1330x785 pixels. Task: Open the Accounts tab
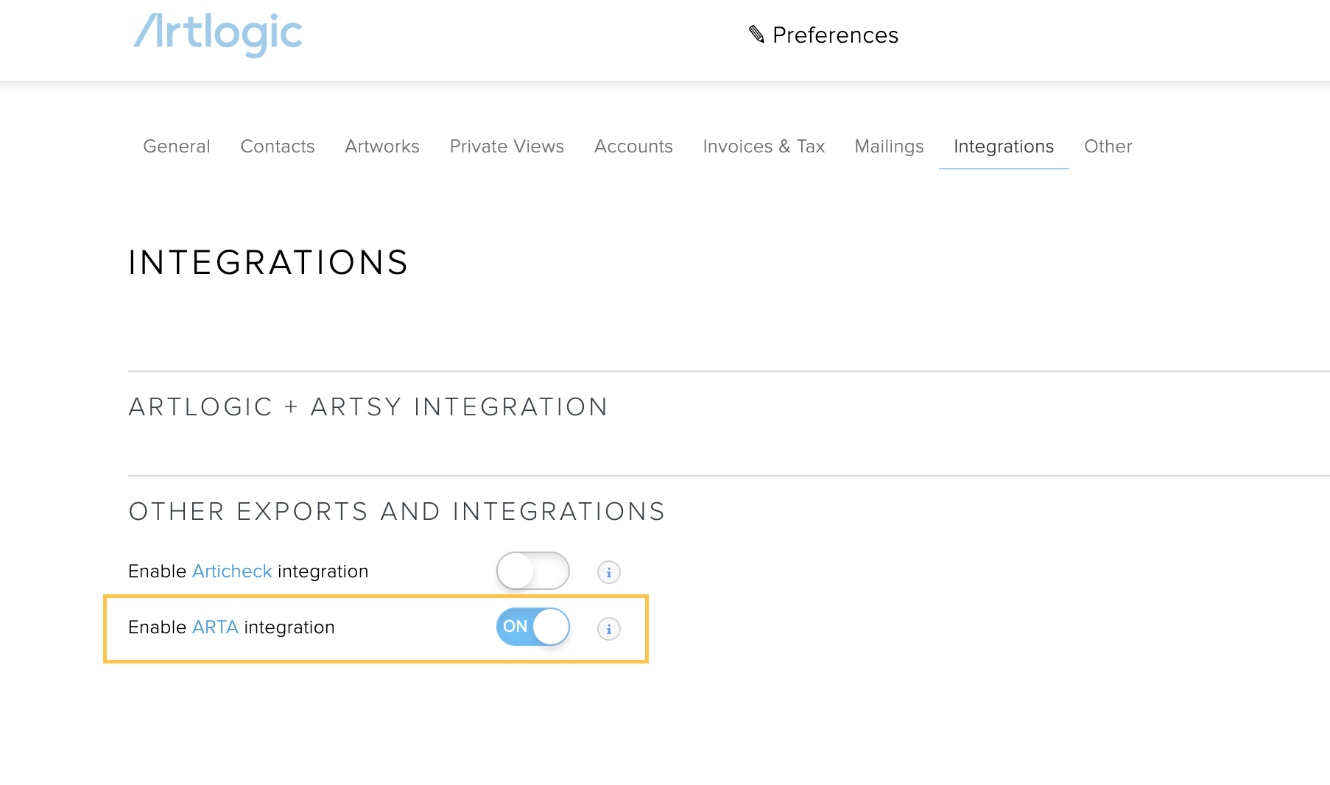[x=633, y=147]
